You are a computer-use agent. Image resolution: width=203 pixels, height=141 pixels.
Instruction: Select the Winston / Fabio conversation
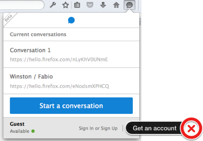coord(71,81)
